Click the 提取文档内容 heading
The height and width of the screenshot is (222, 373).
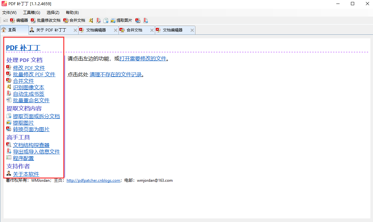point(24,108)
